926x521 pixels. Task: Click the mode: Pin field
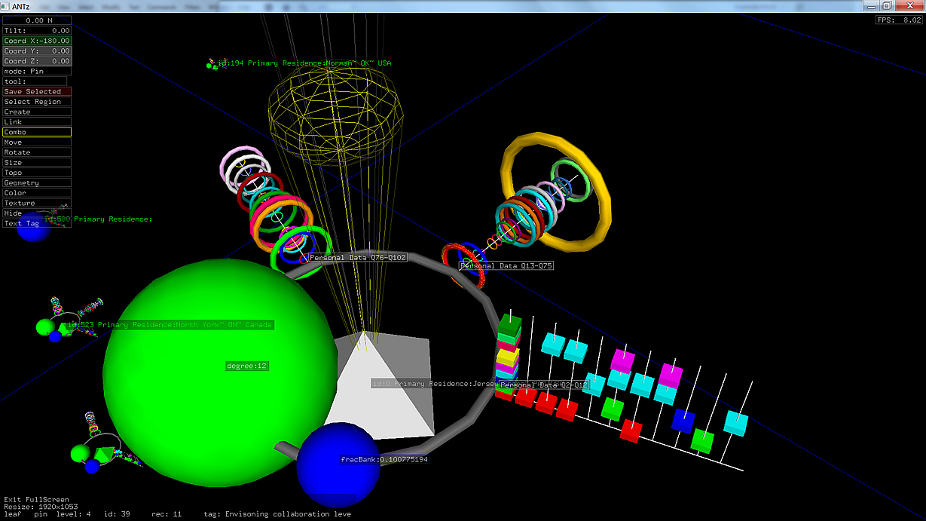point(37,71)
